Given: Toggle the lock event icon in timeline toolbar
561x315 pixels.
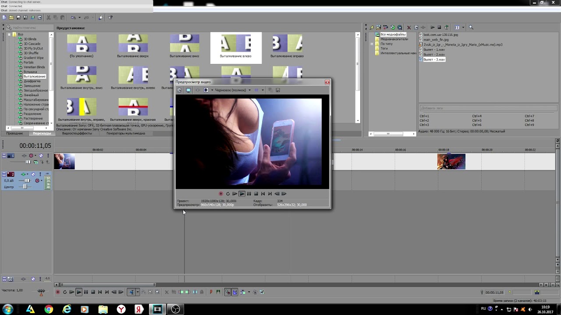Looking at the screenshot, I should click(x=202, y=292).
